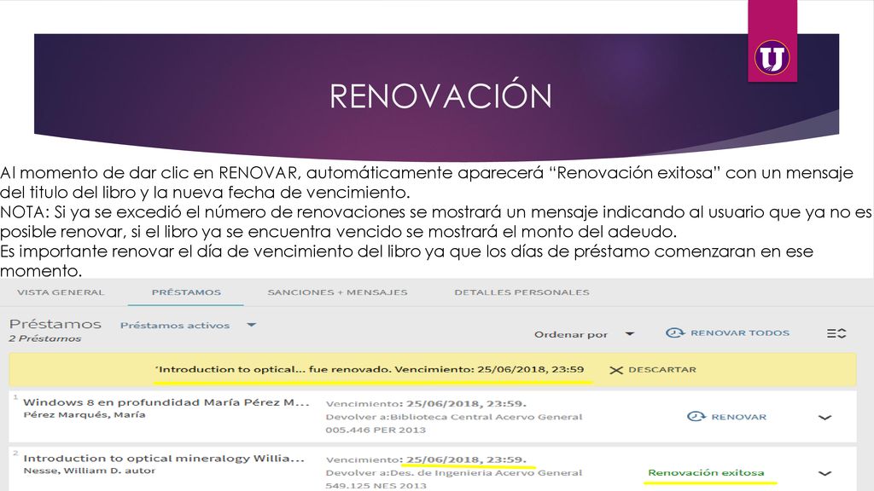Click RENOVAR for Windows 8 en profundidad
This screenshot has height=491, width=874.
pyautogui.click(x=738, y=417)
